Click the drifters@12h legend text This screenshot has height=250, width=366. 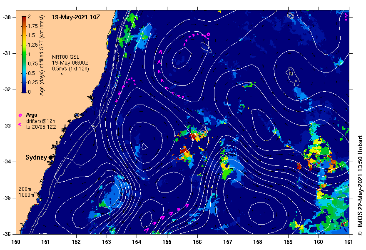point(41,121)
